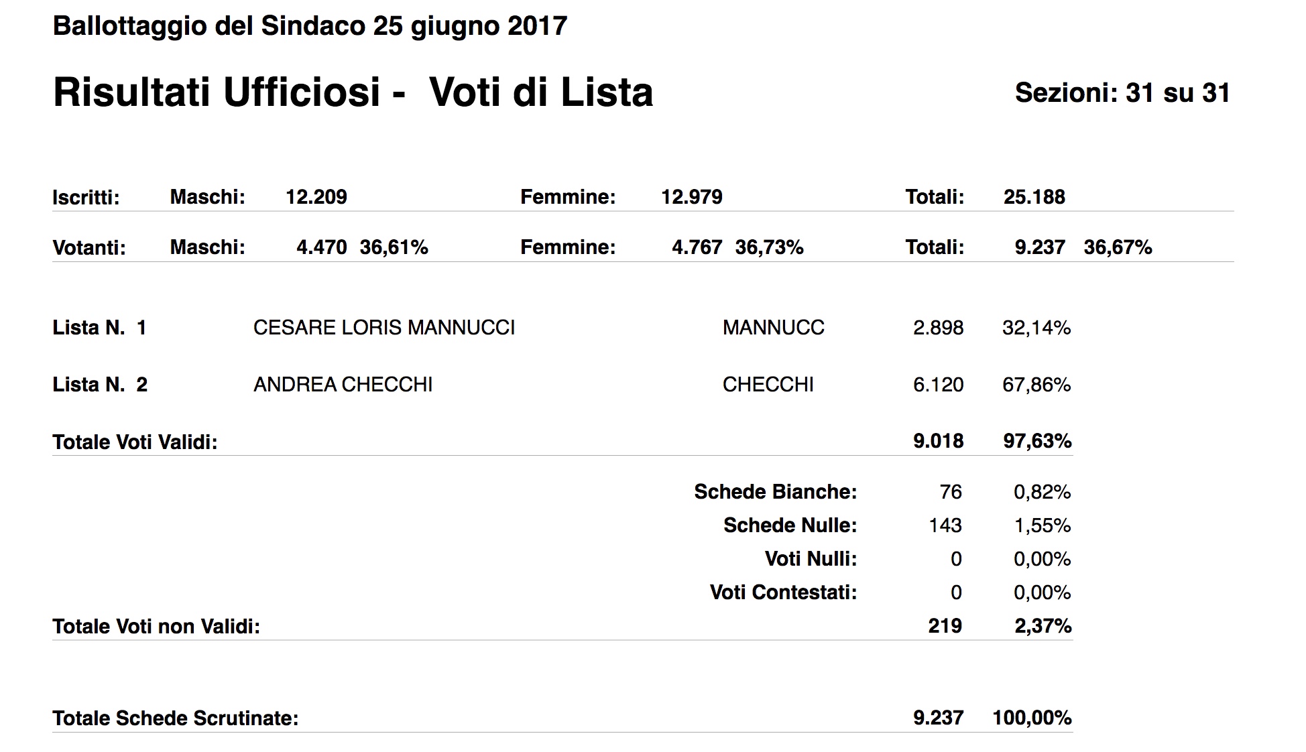The image size is (1306, 752).
Task: Select the Totale Schede Scrutinate count 9.237
Action: pyautogui.click(x=939, y=718)
